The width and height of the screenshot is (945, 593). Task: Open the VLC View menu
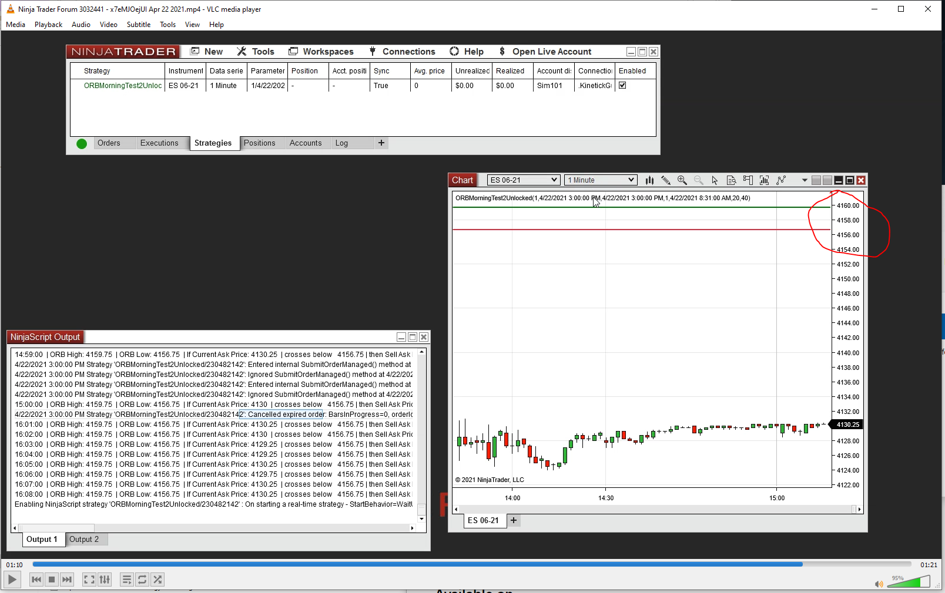click(192, 25)
